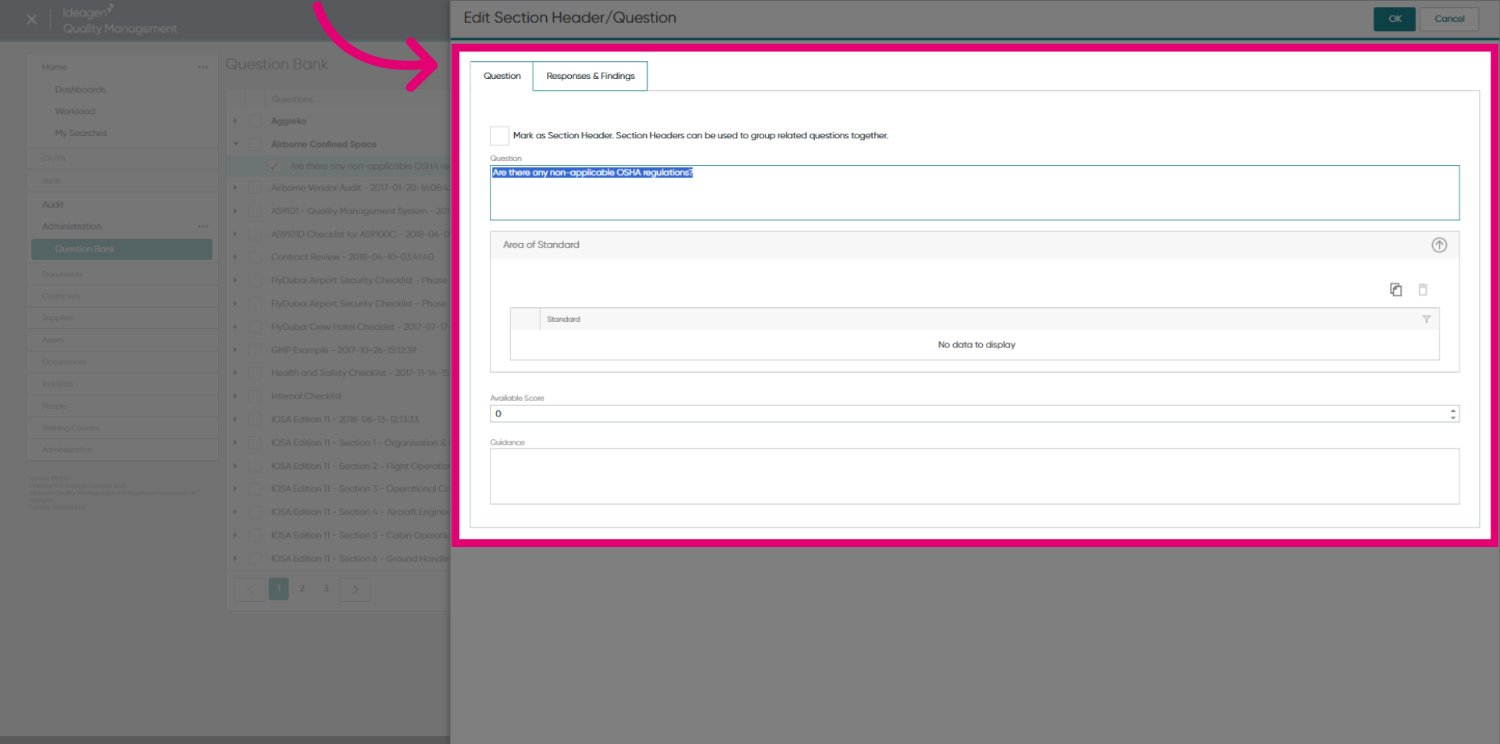The image size is (1500, 744).
Task: Open Workload in the sidebar
Action: (75, 112)
